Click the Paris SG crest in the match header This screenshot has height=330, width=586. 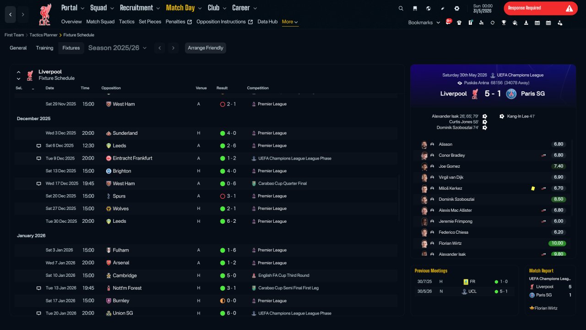(511, 93)
